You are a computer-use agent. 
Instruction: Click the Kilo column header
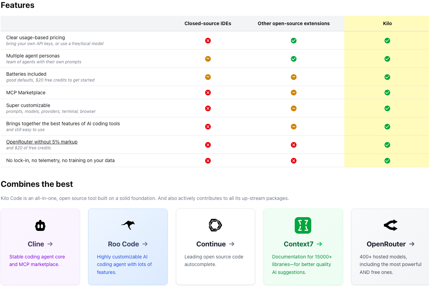pyautogui.click(x=387, y=23)
